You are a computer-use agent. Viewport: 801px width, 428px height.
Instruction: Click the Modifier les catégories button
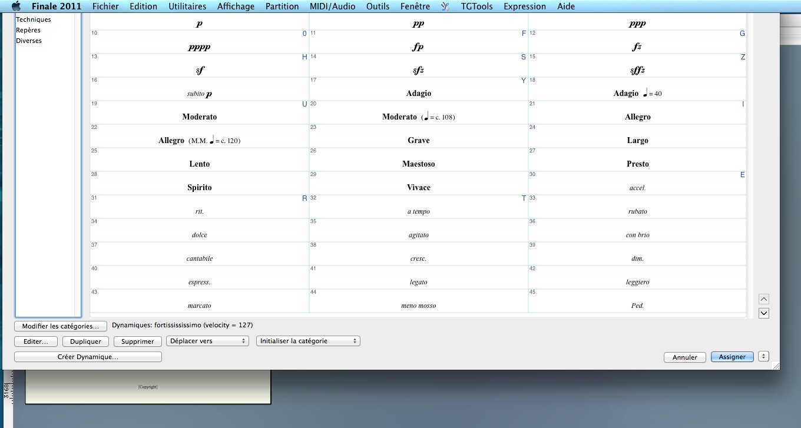point(61,326)
